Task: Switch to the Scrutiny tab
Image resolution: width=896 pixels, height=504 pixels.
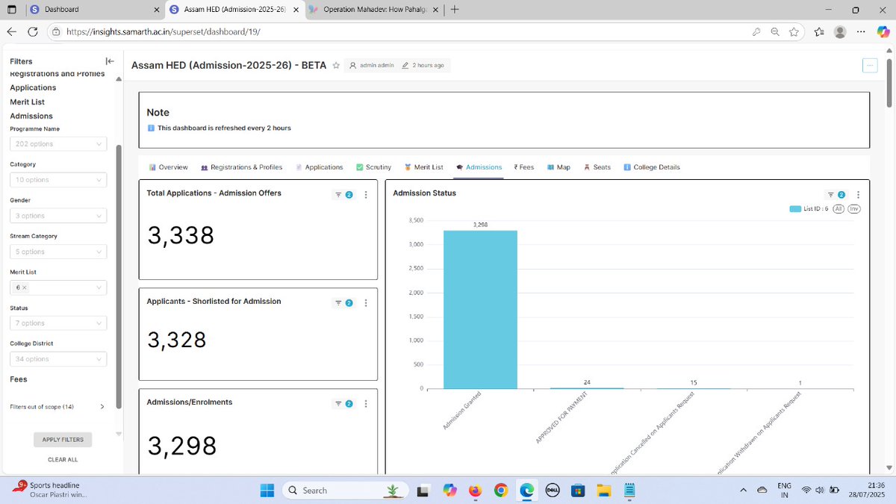Action: point(373,167)
